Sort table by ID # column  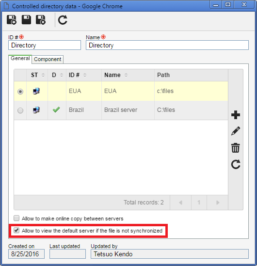[85, 75]
